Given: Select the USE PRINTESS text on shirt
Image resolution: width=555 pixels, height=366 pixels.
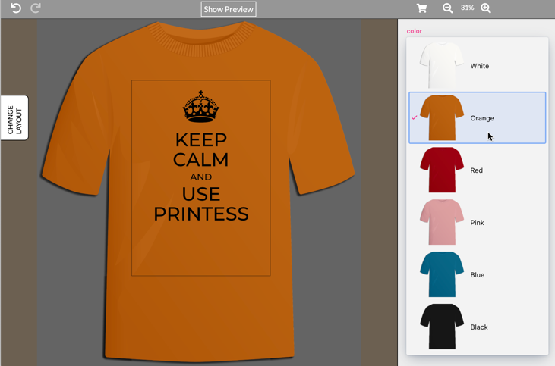Looking at the screenshot, I should point(201,204).
